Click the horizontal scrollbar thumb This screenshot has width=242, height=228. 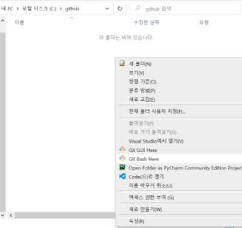[65, 215]
